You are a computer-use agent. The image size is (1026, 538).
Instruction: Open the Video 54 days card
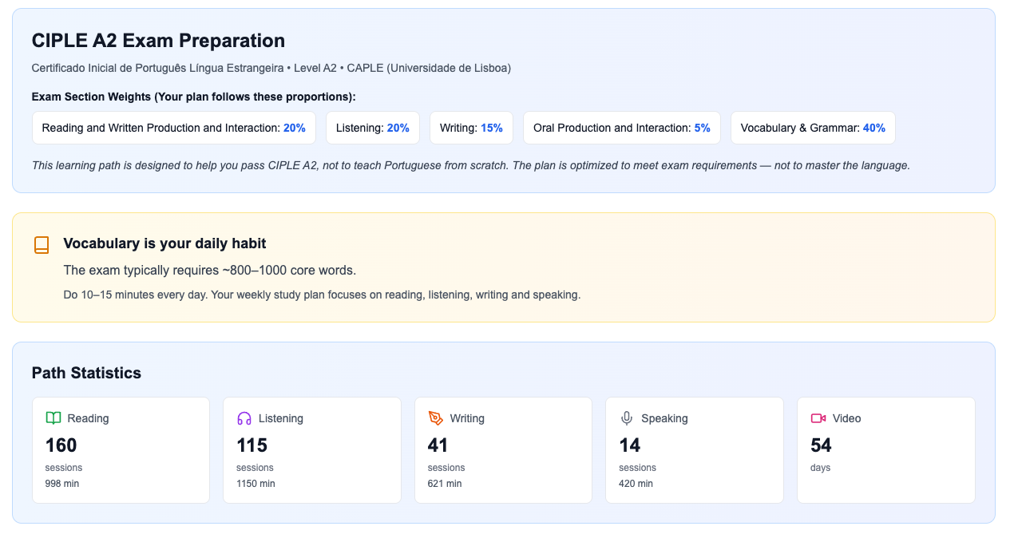tap(885, 450)
